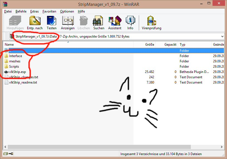This screenshot has width=227, height=159.
Task: Launch the Assistent wizard icon
Action: (x=115, y=21)
